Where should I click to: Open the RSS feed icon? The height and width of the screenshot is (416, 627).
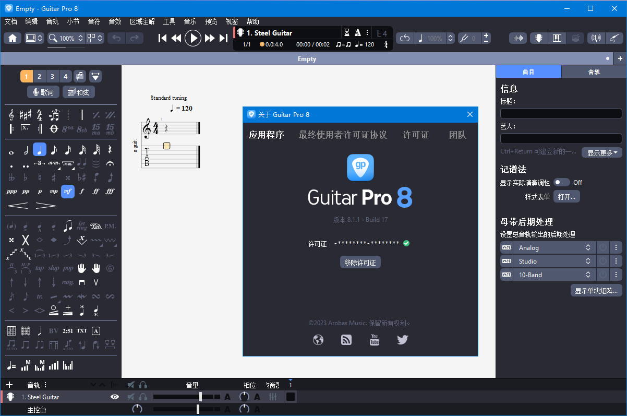[346, 340]
